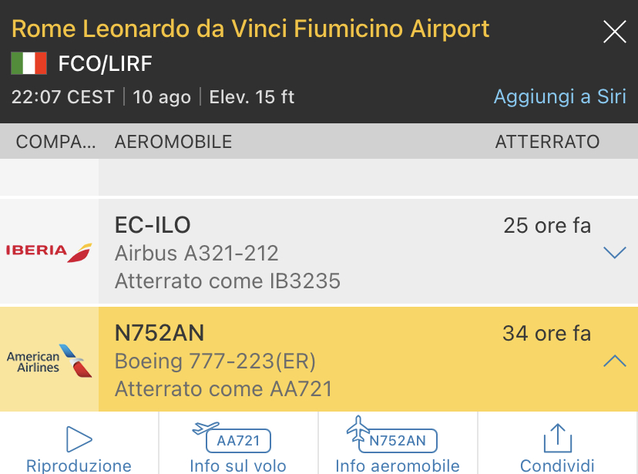Tap the EC-ILO registration text
Viewport: 638px width, 474px height.
click(153, 225)
